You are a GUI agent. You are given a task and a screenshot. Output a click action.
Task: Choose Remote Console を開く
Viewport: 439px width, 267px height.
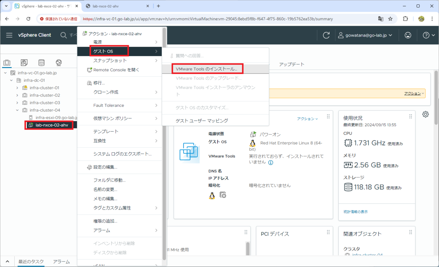(x=120, y=70)
